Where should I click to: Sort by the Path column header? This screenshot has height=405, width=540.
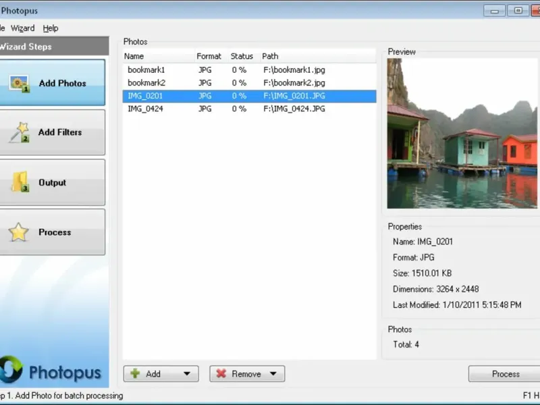tap(318, 56)
